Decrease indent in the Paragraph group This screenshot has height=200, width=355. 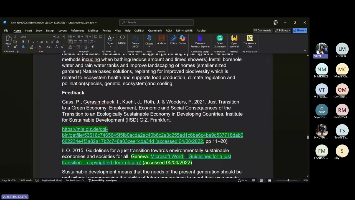(x=95, y=37)
